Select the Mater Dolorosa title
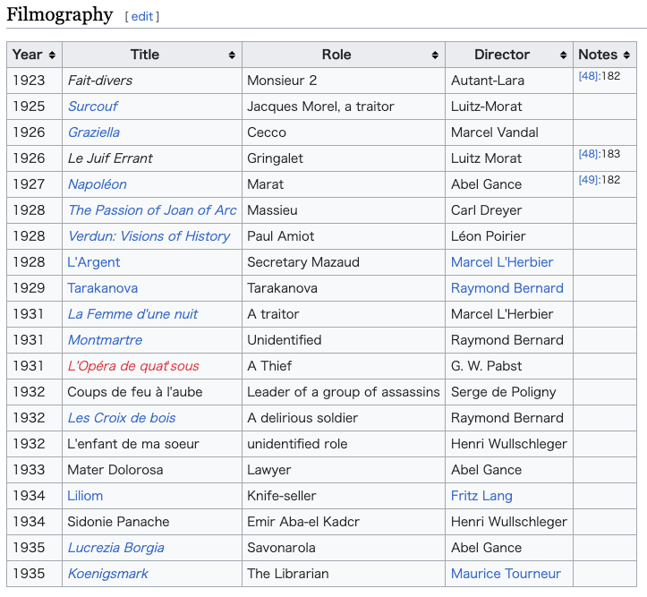The width and height of the screenshot is (647, 597). coord(115,470)
